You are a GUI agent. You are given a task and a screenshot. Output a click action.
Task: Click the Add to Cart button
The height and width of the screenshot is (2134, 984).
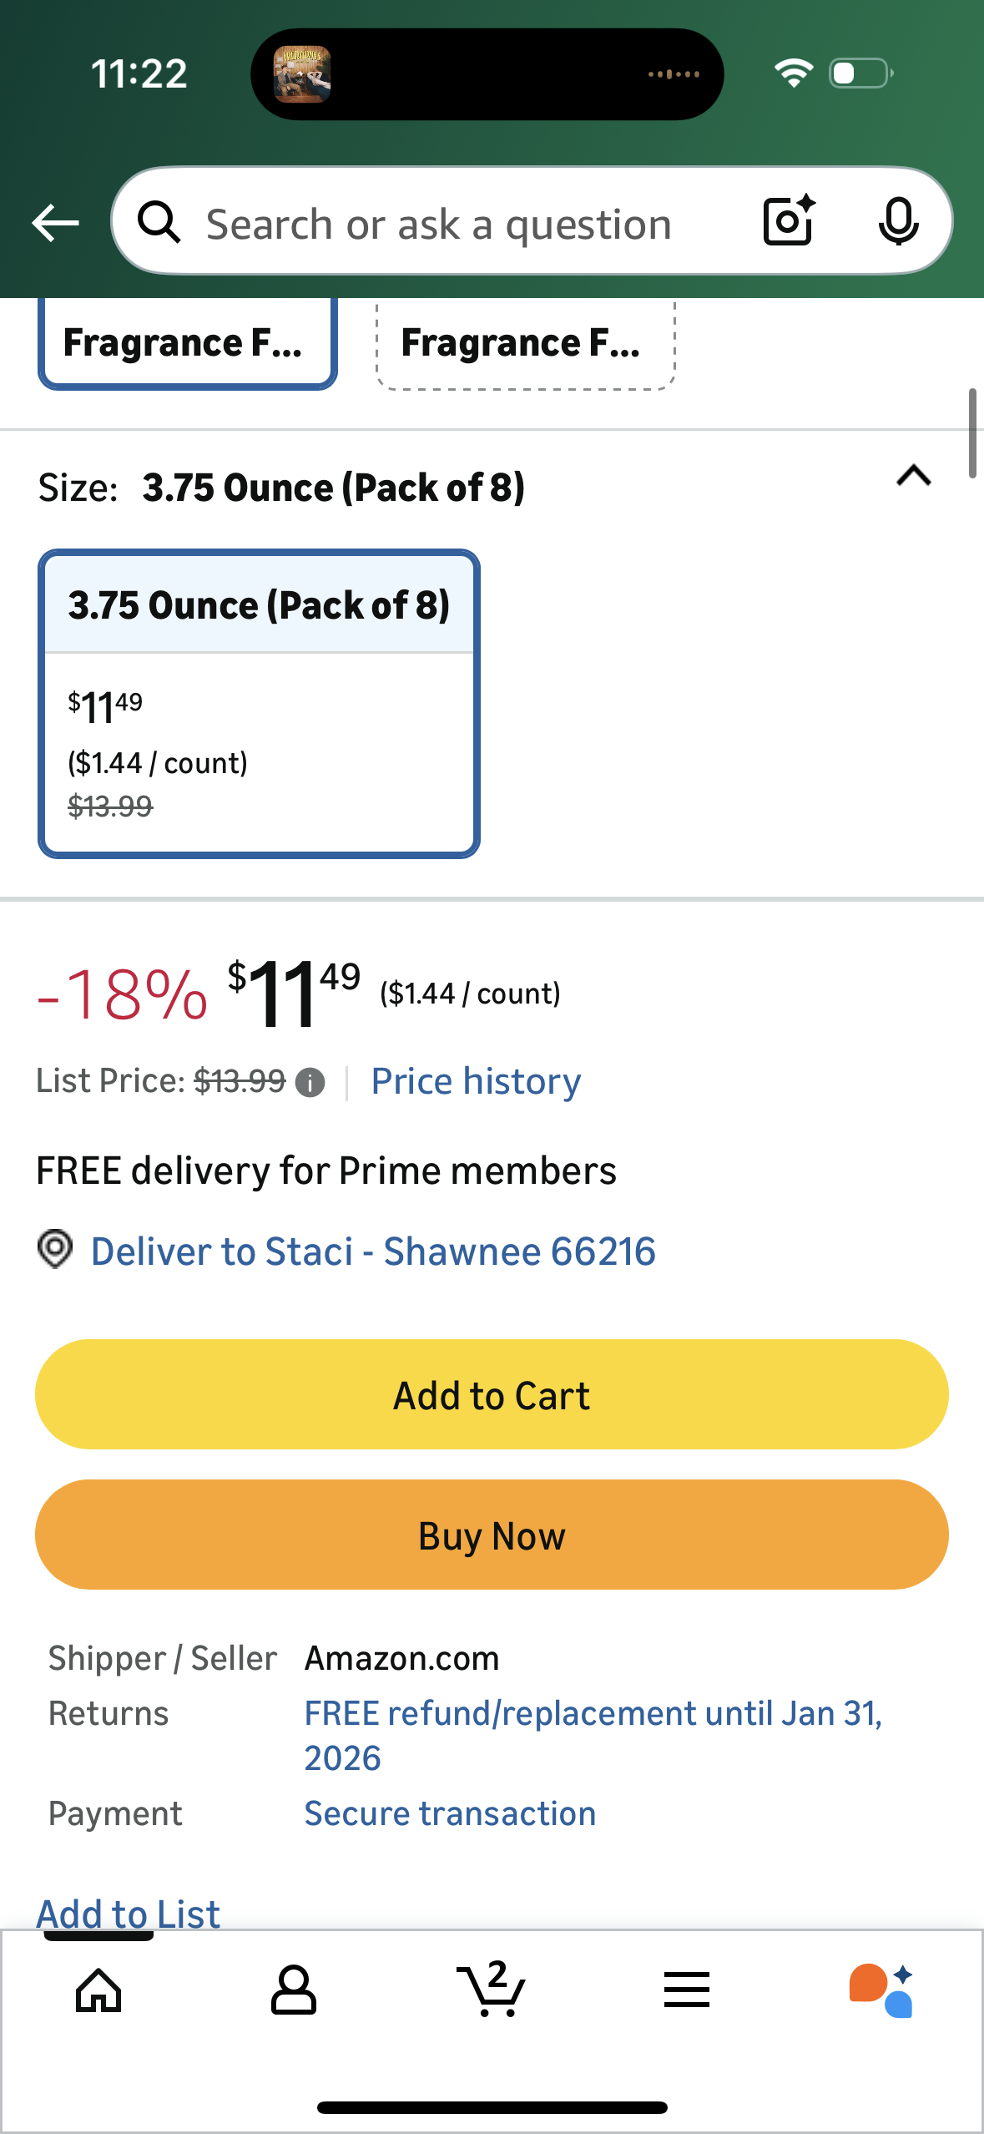tap(492, 1394)
